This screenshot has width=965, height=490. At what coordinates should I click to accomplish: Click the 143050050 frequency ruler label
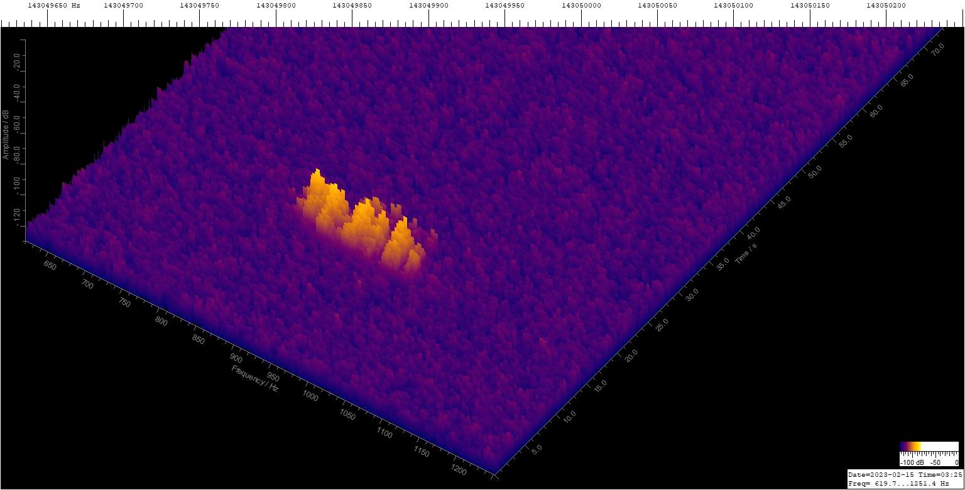click(657, 6)
